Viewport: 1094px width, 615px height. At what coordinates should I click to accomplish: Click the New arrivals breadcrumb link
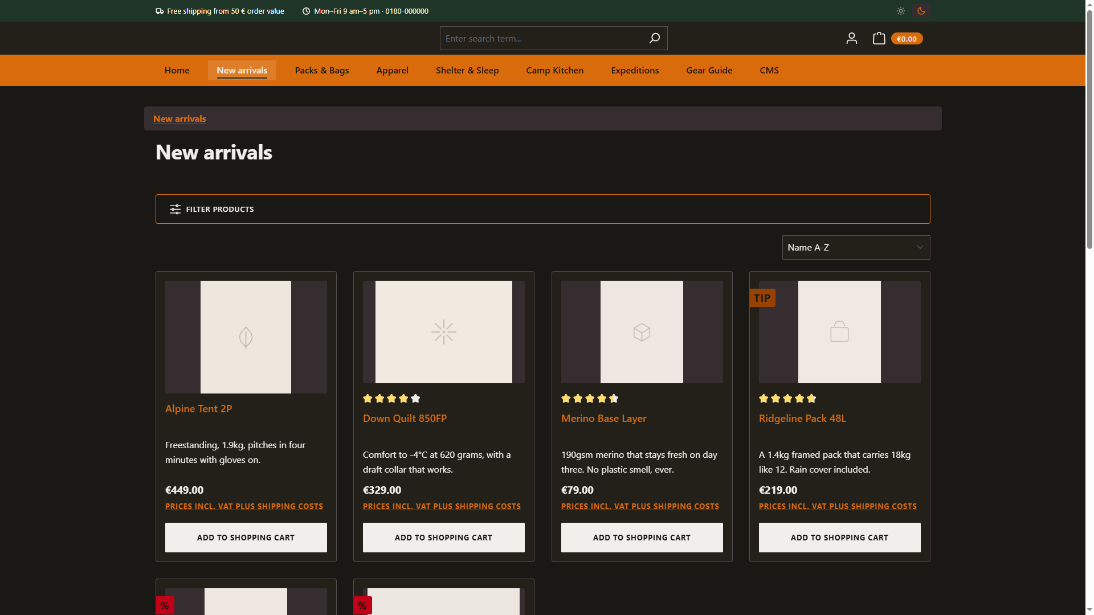coord(179,118)
